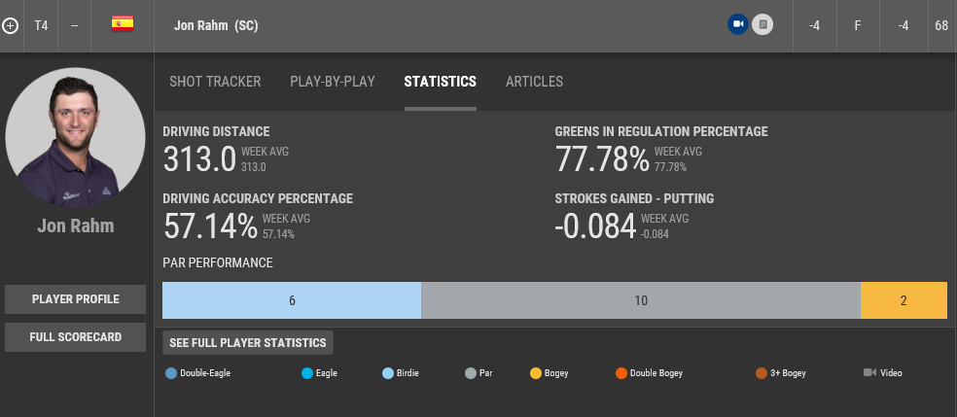957x417 pixels.
Task: Click the Spain flag icon
Action: (123, 24)
